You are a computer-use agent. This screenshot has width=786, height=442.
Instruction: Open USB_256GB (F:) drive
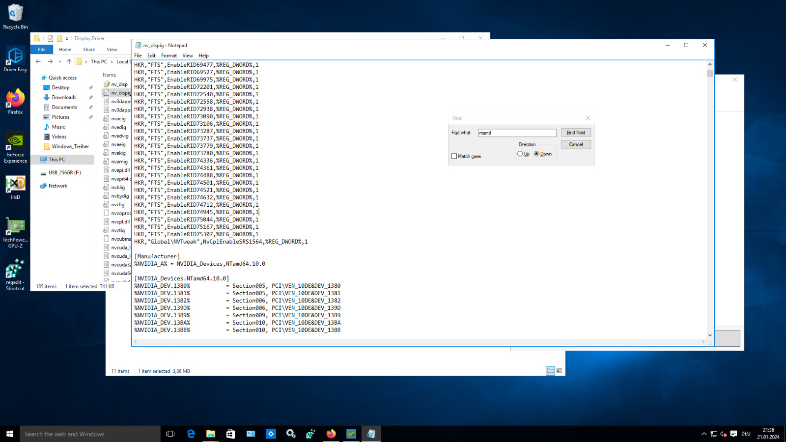point(64,173)
